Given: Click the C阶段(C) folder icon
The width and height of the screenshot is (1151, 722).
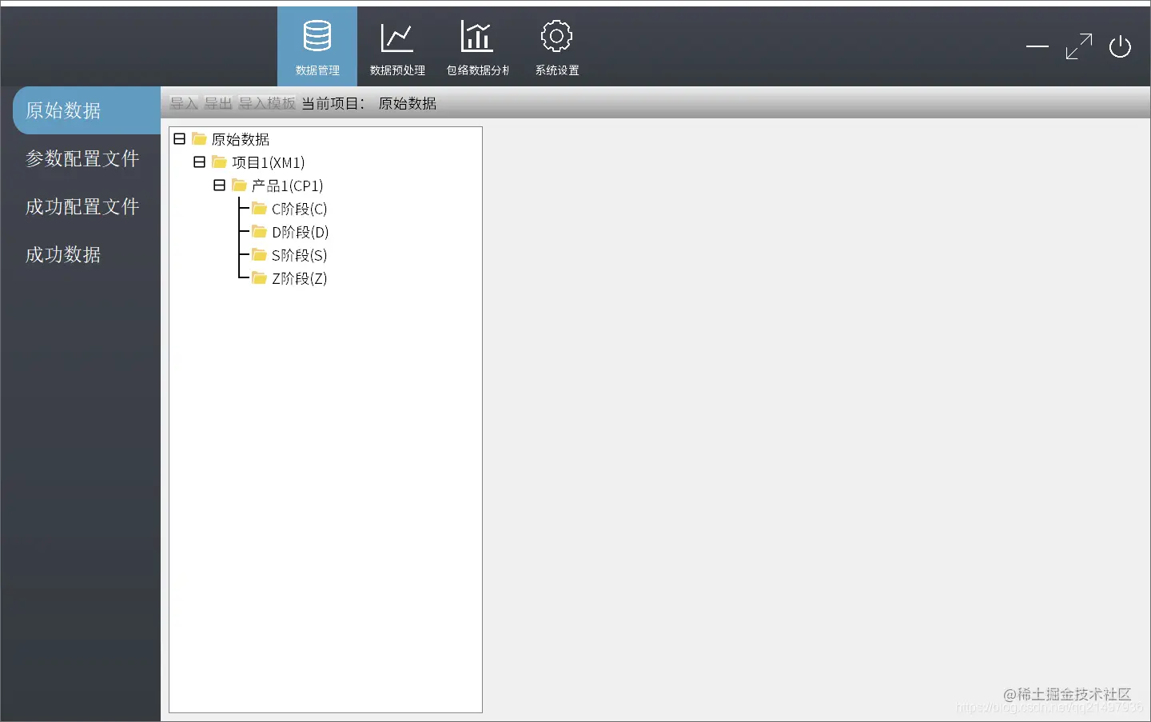Looking at the screenshot, I should click(260, 209).
